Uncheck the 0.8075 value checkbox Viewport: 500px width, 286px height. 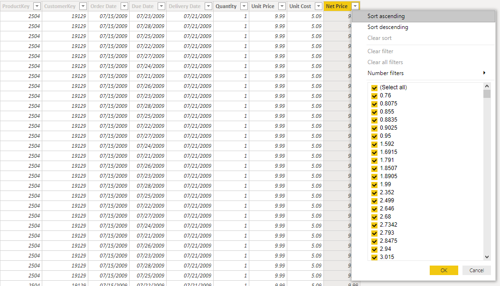(x=374, y=104)
